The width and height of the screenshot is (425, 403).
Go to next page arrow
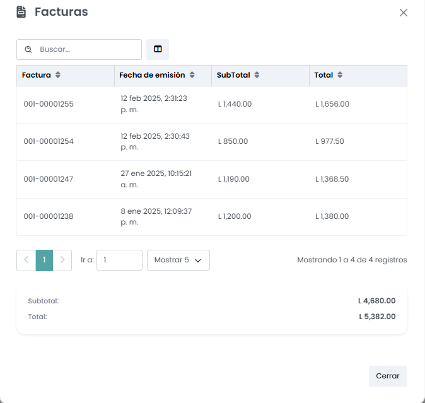(x=62, y=260)
